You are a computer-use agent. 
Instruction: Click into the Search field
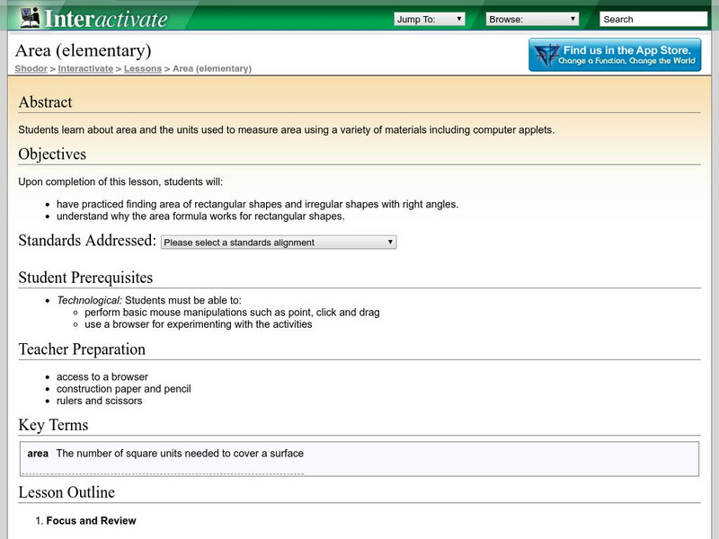652,19
